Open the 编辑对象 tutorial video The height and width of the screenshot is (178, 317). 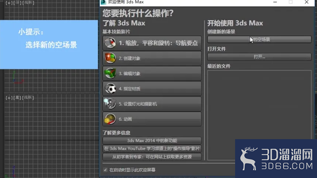click(x=152, y=73)
